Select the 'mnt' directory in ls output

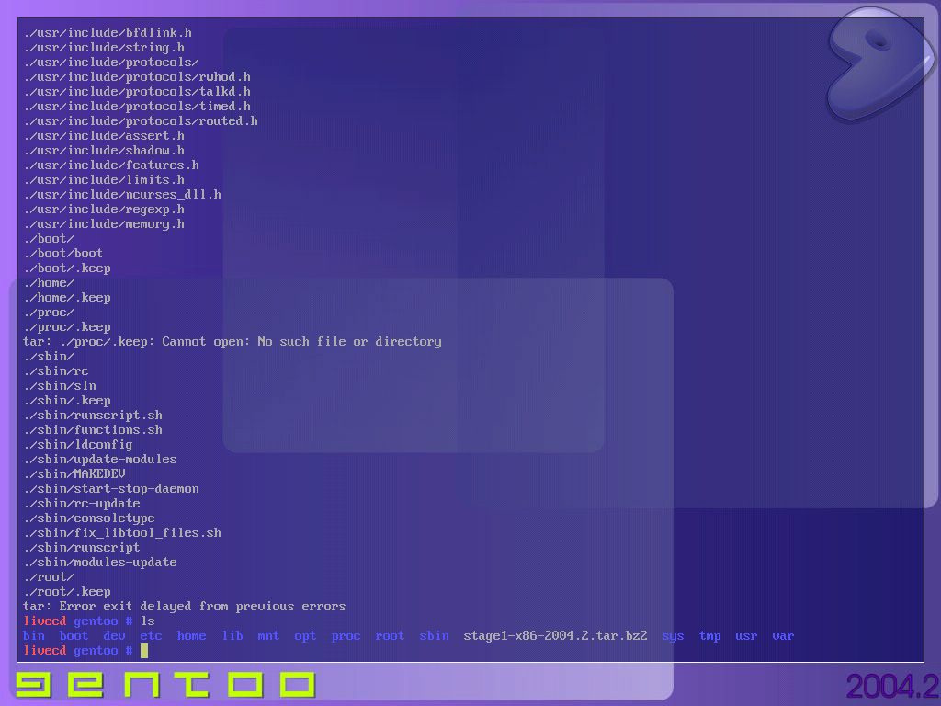[269, 636]
